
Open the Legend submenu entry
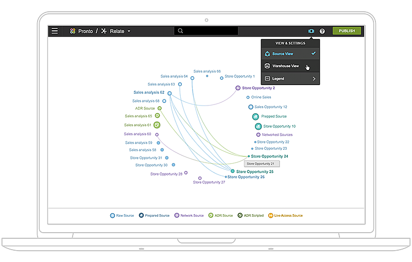click(290, 78)
